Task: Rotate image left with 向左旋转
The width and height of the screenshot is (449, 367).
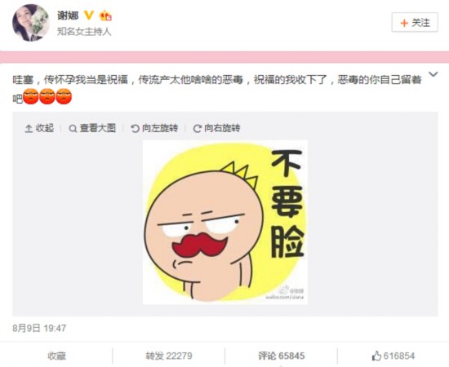Action: 154,128
